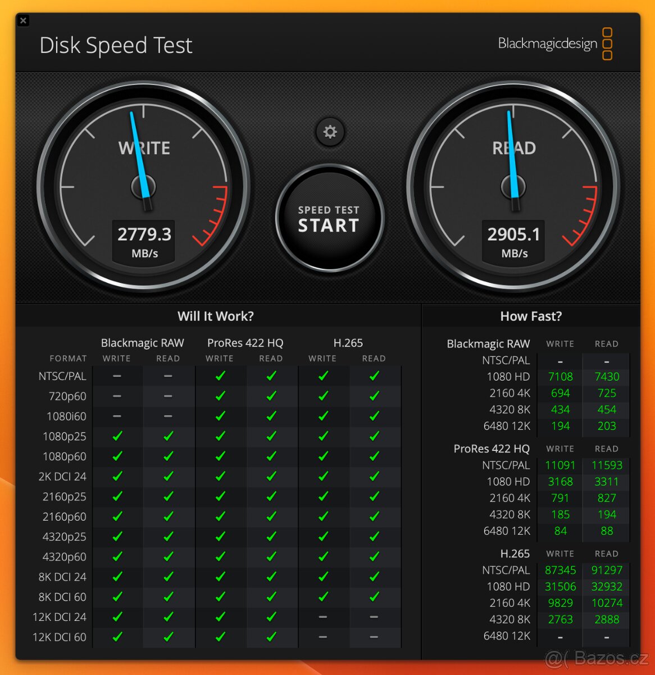This screenshot has width=655, height=675.
Task: Select the Blackmagic RAW 1080 HD read value 7430
Action: [607, 377]
